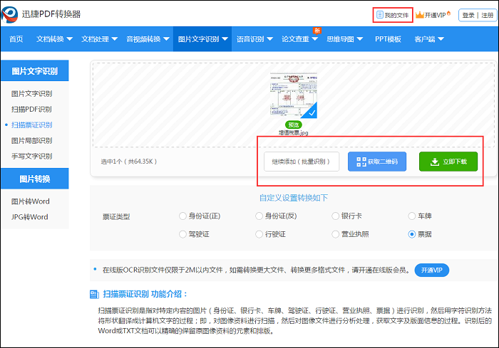This screenshot has height=348, width=499.
Task: Go to 首页 tab
Action: click(x=16, y=38)
